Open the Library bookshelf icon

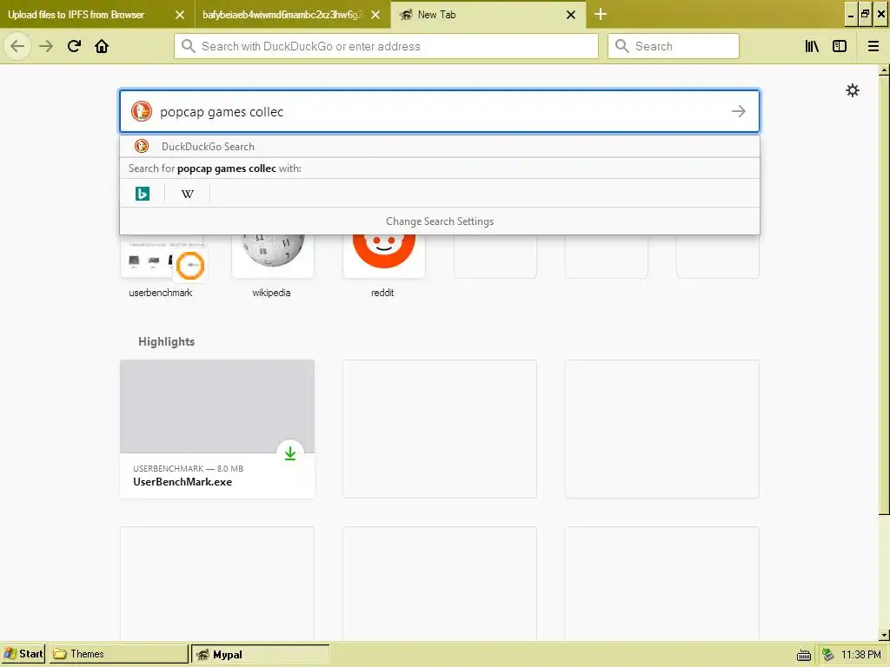812,46
